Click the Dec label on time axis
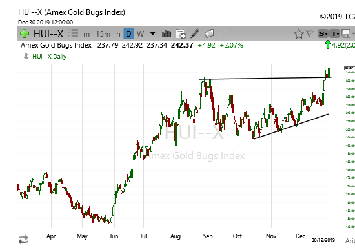This screenshot has width=355, height=248. [x=300, y=236]
